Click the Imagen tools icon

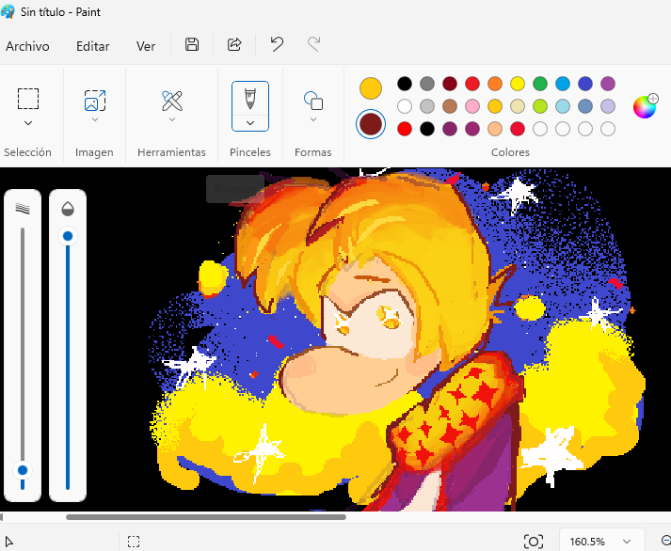(95, 101)
